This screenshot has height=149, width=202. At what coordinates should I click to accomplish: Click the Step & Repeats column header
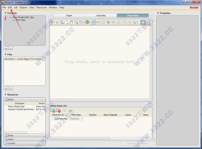[110, 115]
